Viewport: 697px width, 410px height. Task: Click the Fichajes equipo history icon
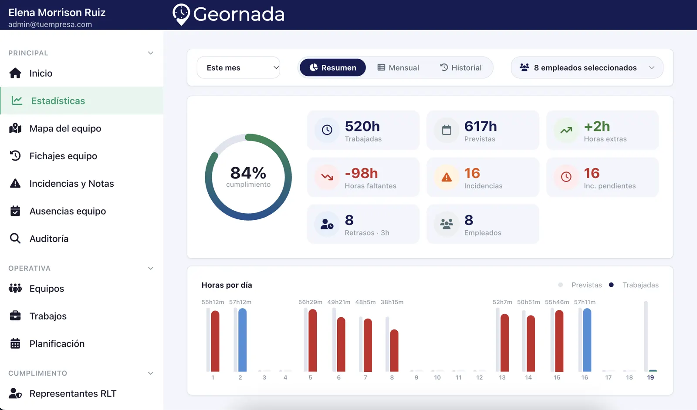pos(15,156)
